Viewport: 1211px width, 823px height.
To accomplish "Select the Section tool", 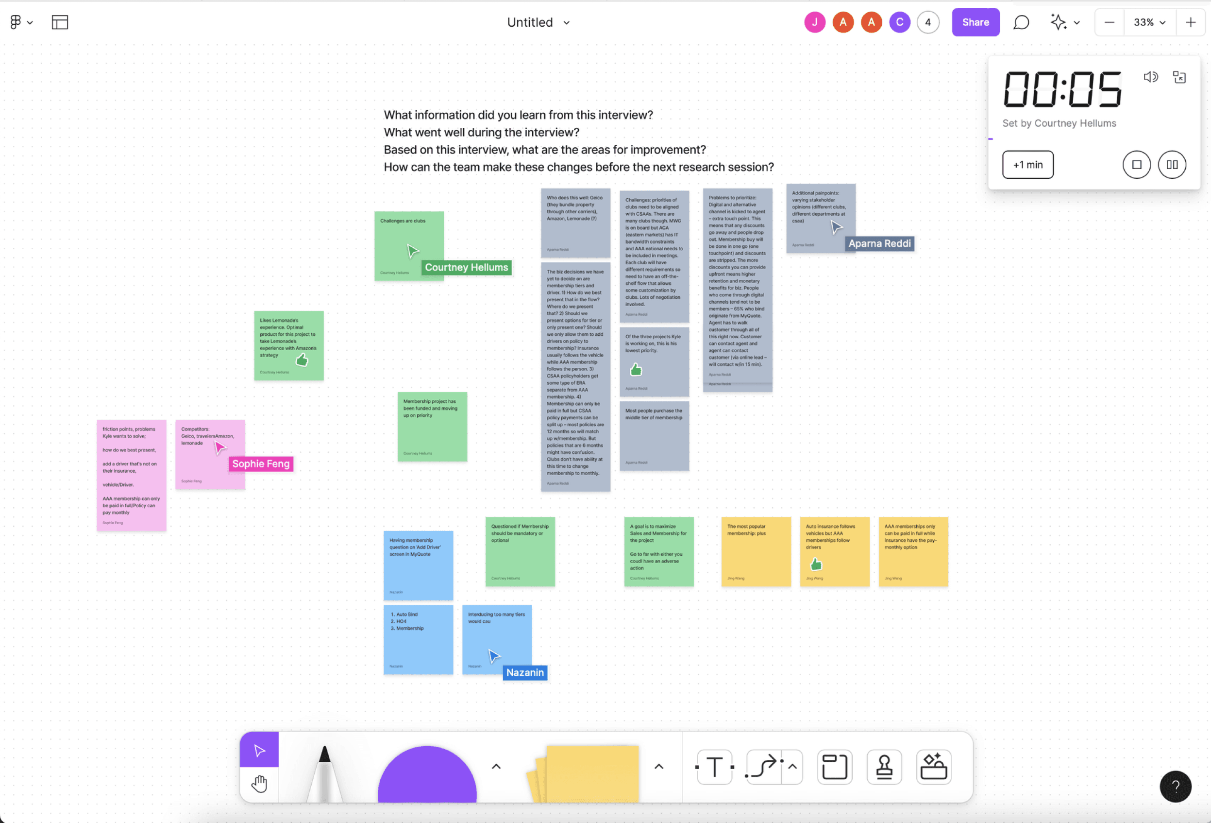I will 834,767.
